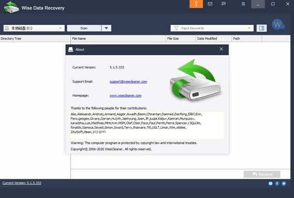Click the About dialog title text
This screenshot has width=294, height=198.
click(x=80, y=49)
